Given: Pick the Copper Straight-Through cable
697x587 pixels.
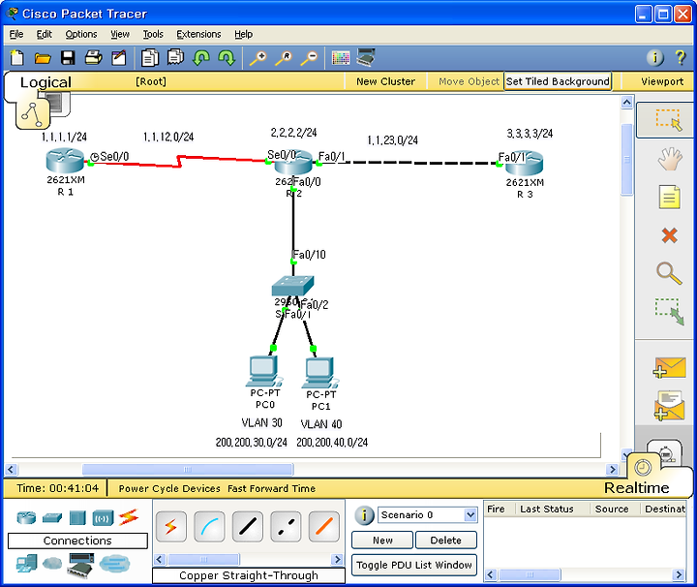Looking at the screenshot, I should pos(248,527).
